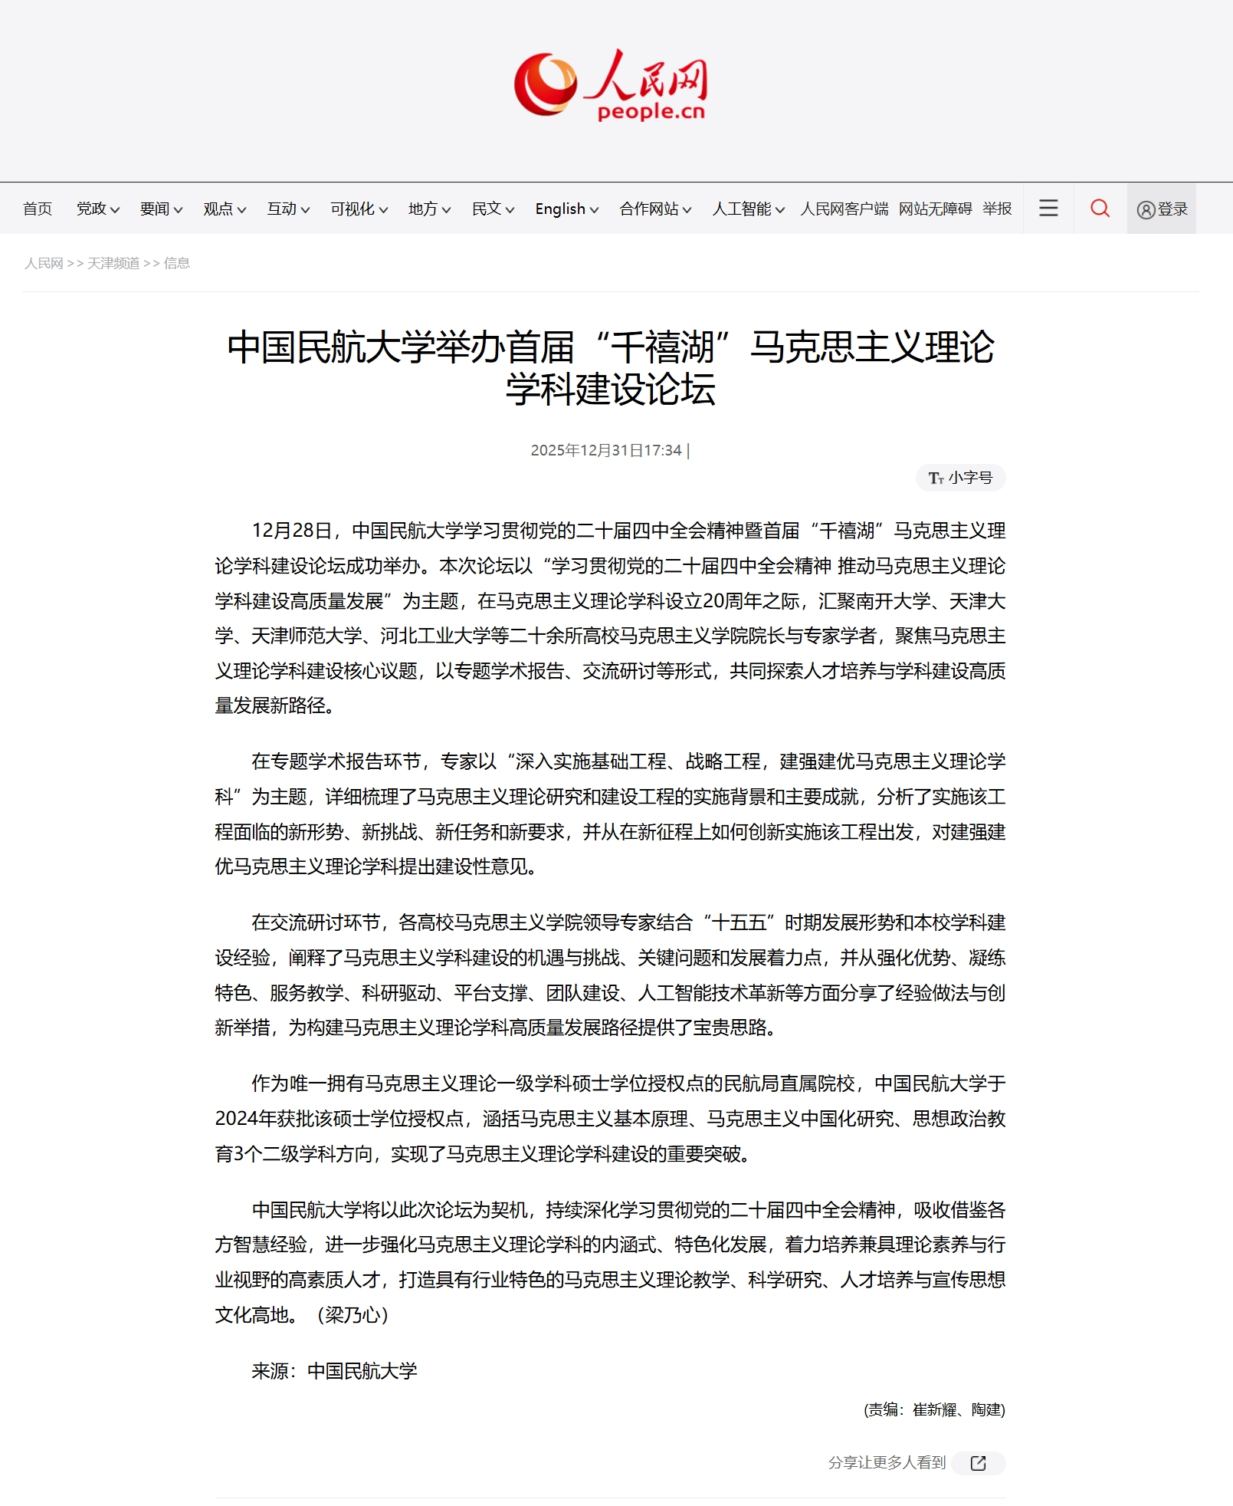Viewport: 1233px width, 1506px height.
Task: Go to 首页 home page
Action: 38,209
